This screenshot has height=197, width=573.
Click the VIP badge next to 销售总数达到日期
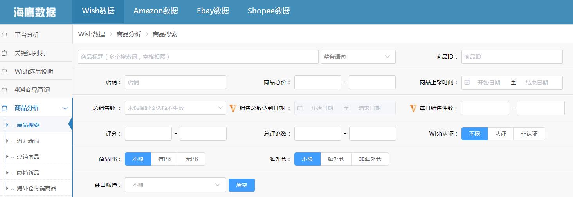(x=233, y=108)
